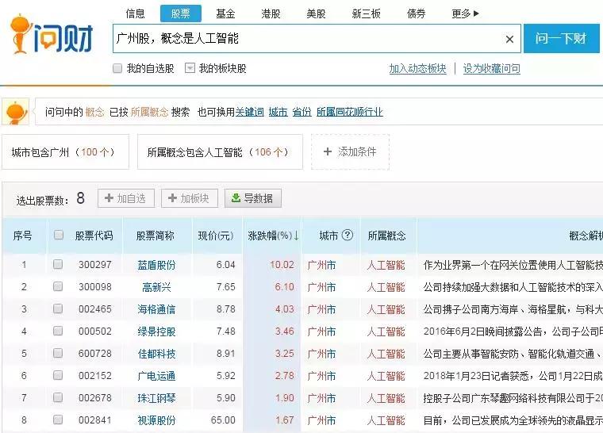Click 城市 link in hint bar
603x433 pixels.
(278, 112)
